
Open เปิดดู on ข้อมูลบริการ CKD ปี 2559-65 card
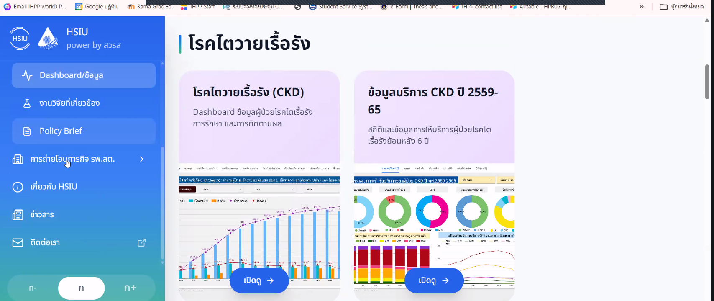point(434,280)
